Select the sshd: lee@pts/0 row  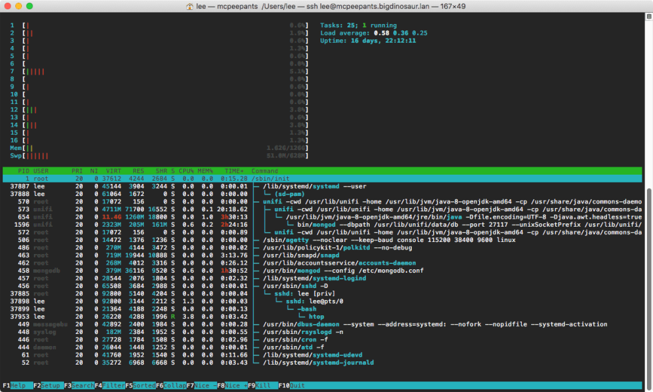coord(323,301)
